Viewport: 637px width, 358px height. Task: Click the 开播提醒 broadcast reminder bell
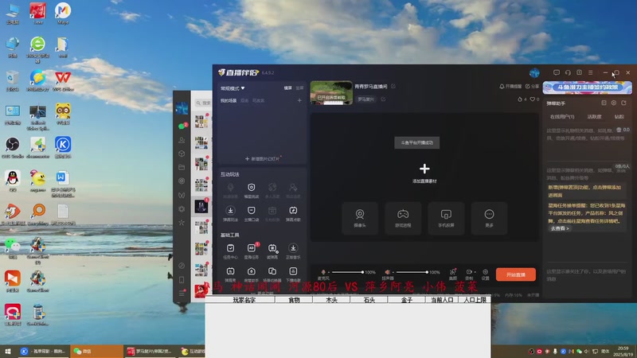(x=510, y=87)
